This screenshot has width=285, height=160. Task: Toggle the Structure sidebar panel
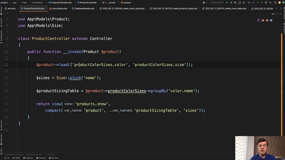(x=1, y=125)
